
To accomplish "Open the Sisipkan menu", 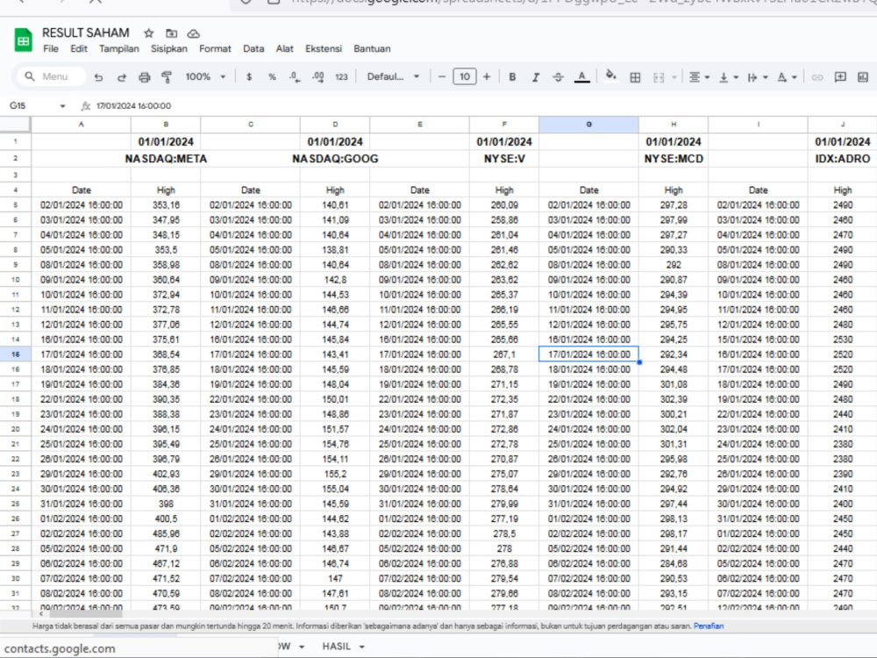I will pyautogui.click(x=169, y=48).
